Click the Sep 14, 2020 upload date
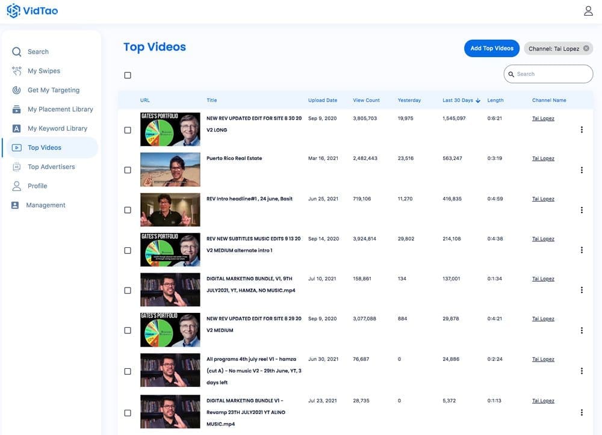The image size is (602, 435). (323, 239)
